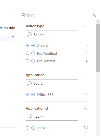Click the Application search field
This screenshot has width=101, height=136.
click(x=52, y=83)
